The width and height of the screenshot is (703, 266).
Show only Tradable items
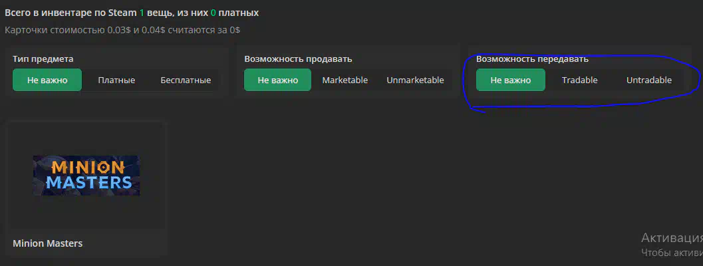point(580,80)
